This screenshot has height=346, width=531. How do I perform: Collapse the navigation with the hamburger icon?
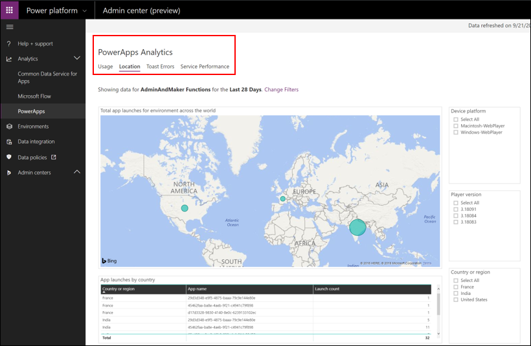tap(9, 27)
